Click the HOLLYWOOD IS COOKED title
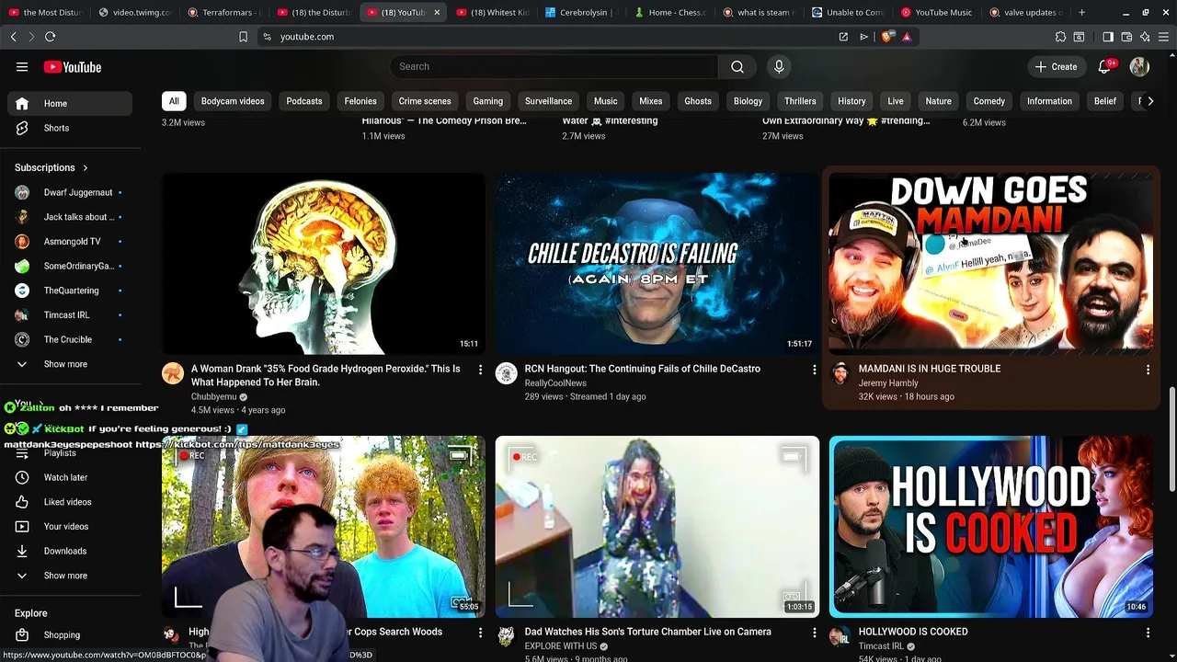 [x=913, y=632]
